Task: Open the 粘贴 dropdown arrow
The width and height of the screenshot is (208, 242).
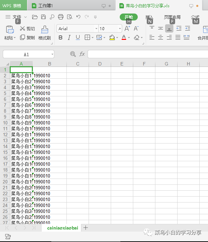Action: pyautogui.click(x=15, y=38)
